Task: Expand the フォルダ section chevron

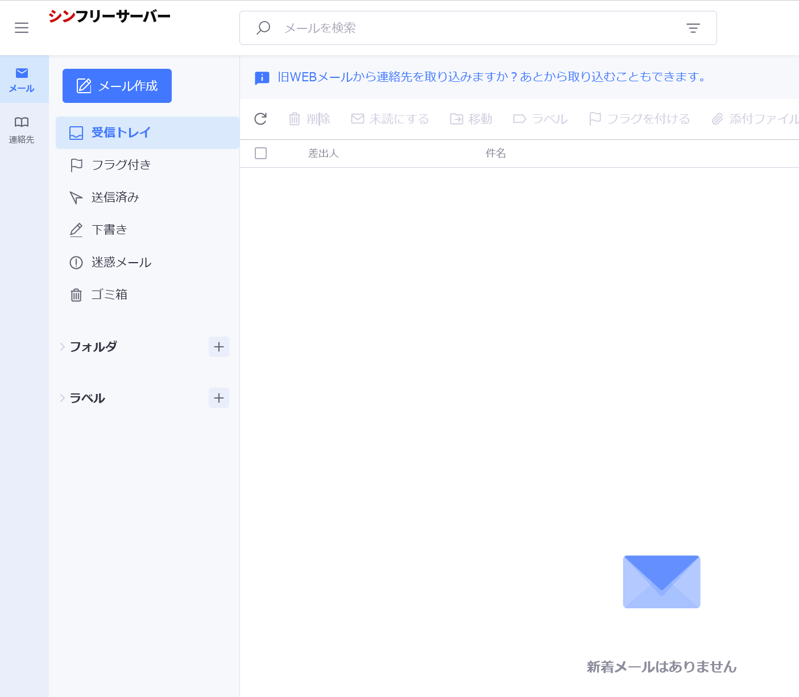Action: 62,347
